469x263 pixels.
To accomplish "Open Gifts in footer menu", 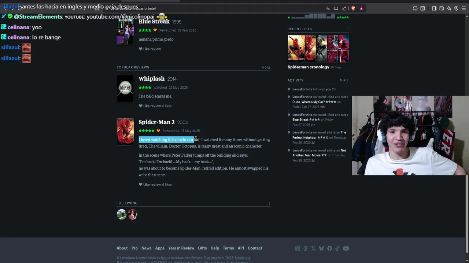I will (x=202, y=248).
